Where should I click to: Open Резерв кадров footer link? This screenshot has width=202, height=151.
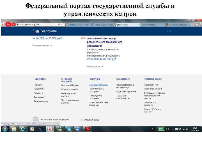click(41, 101)
